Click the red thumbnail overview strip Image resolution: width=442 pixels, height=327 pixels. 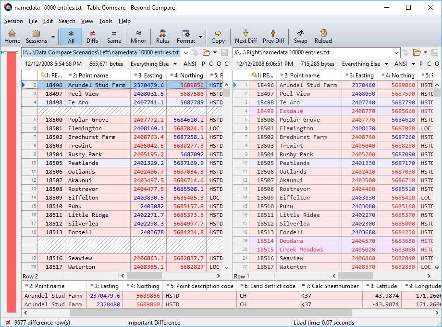[12, 182]
